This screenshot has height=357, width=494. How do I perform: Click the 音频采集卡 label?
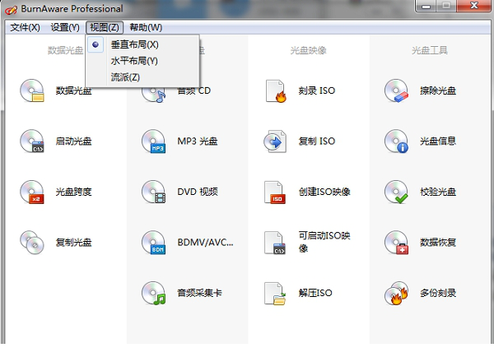click(199, 293)
